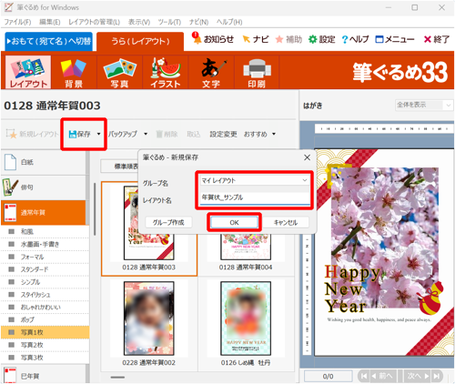Viewport: 455px width, 384px height.
Task: Open the ナビ navigation guide
Action: point(256,39)
